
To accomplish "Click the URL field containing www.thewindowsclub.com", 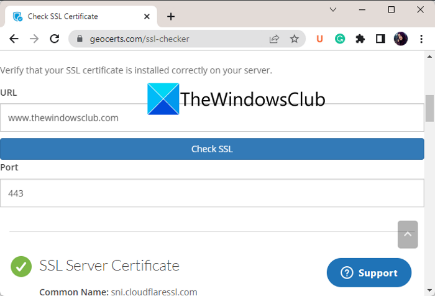I will click(212, 118).
